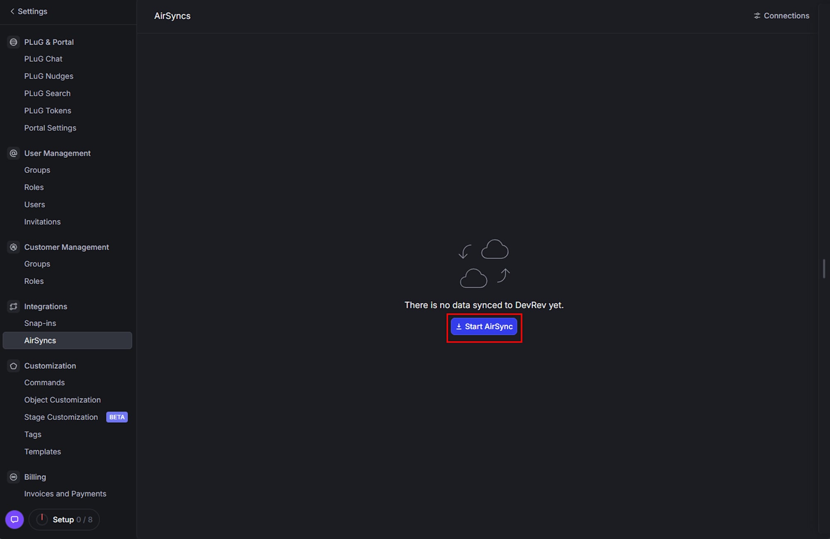Click the Connections sliders icon
The width and height of the screenshot is (830, 539).
(757, 16)
